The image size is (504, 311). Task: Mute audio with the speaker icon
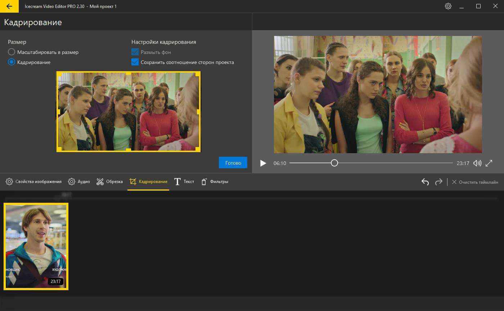coord(477,163)
